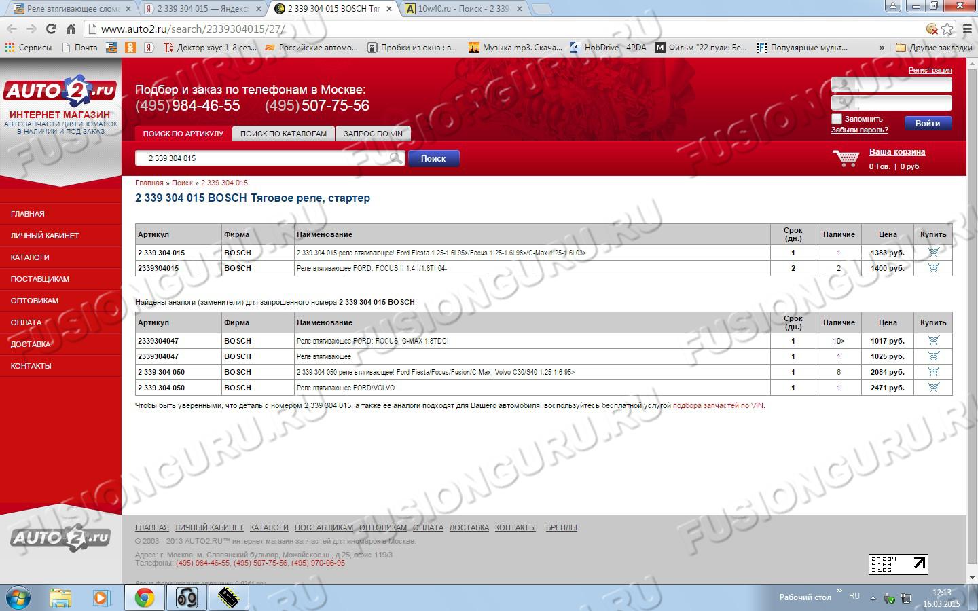Open Chrome menu hamburger icon
Viewport: 978px width, 611px height.
967,29
